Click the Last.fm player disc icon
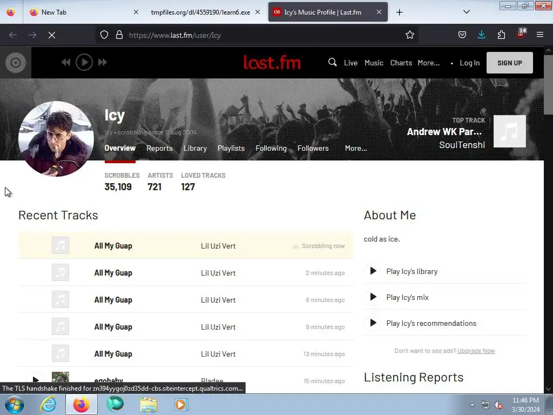This screenshot has width=553, height=415. click(x=16, y=63)
